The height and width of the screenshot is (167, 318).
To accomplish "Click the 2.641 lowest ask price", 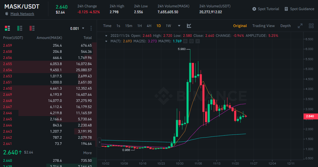I will point(7,144).
